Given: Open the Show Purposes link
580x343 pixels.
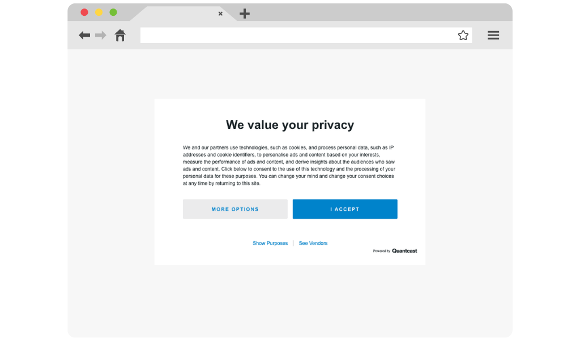Looking at the screenshot, I should (270, 244).
